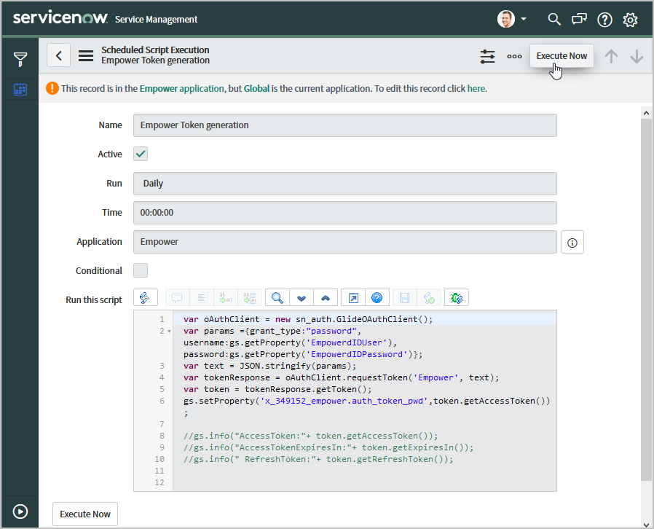The image size is (654, 529).
Task: Open the user profile dropdown arrow
Action: tap(524, 20)
